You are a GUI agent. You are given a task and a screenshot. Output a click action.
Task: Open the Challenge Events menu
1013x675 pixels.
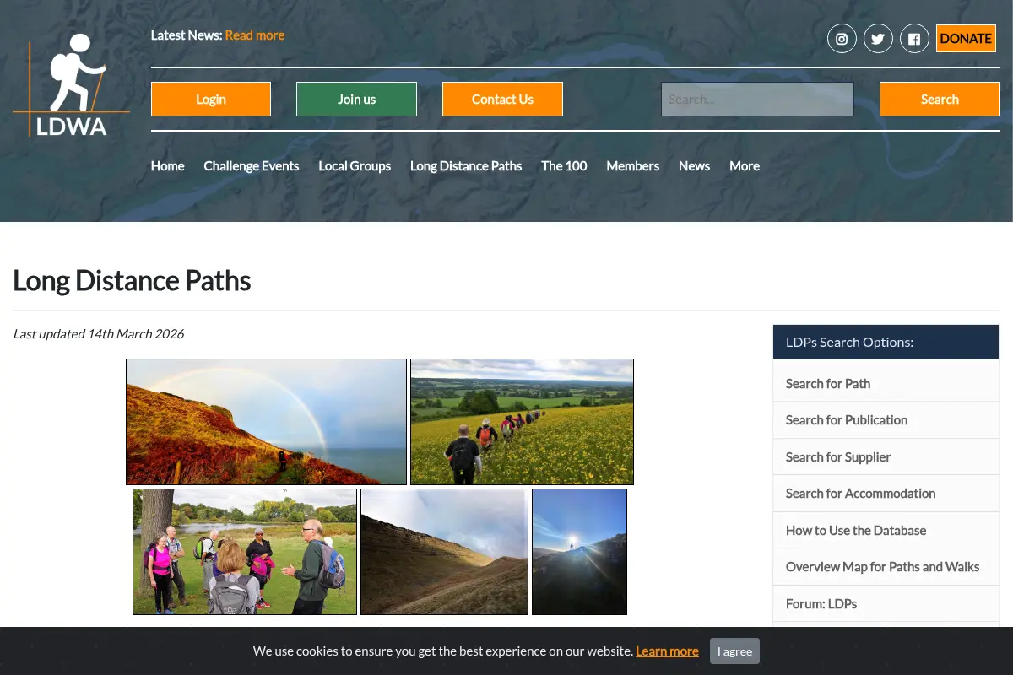pyautogui.click(x=252, y=166)
